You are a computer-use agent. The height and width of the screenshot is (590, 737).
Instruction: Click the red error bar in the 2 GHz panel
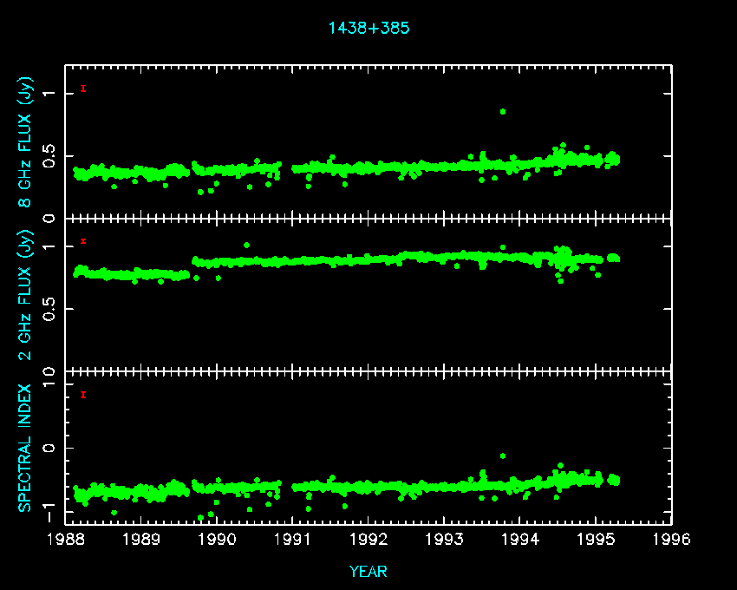pos(83,241)
